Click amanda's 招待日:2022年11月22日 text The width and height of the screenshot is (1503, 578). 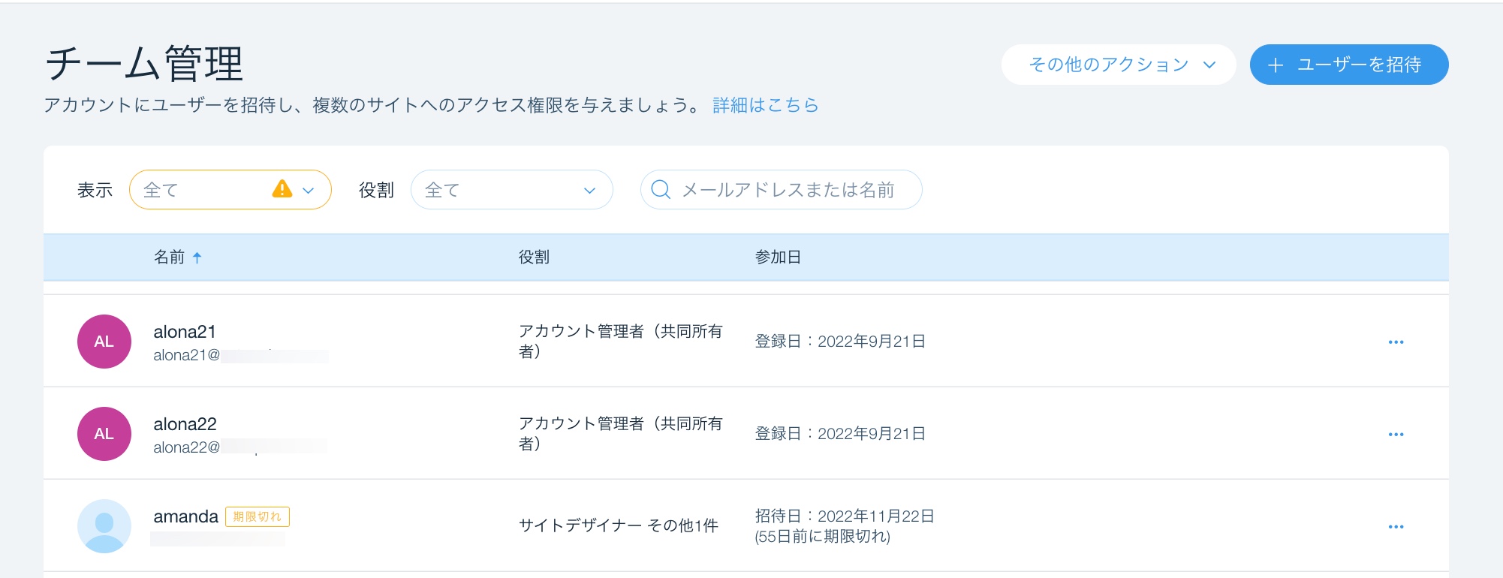click(845, 516)
